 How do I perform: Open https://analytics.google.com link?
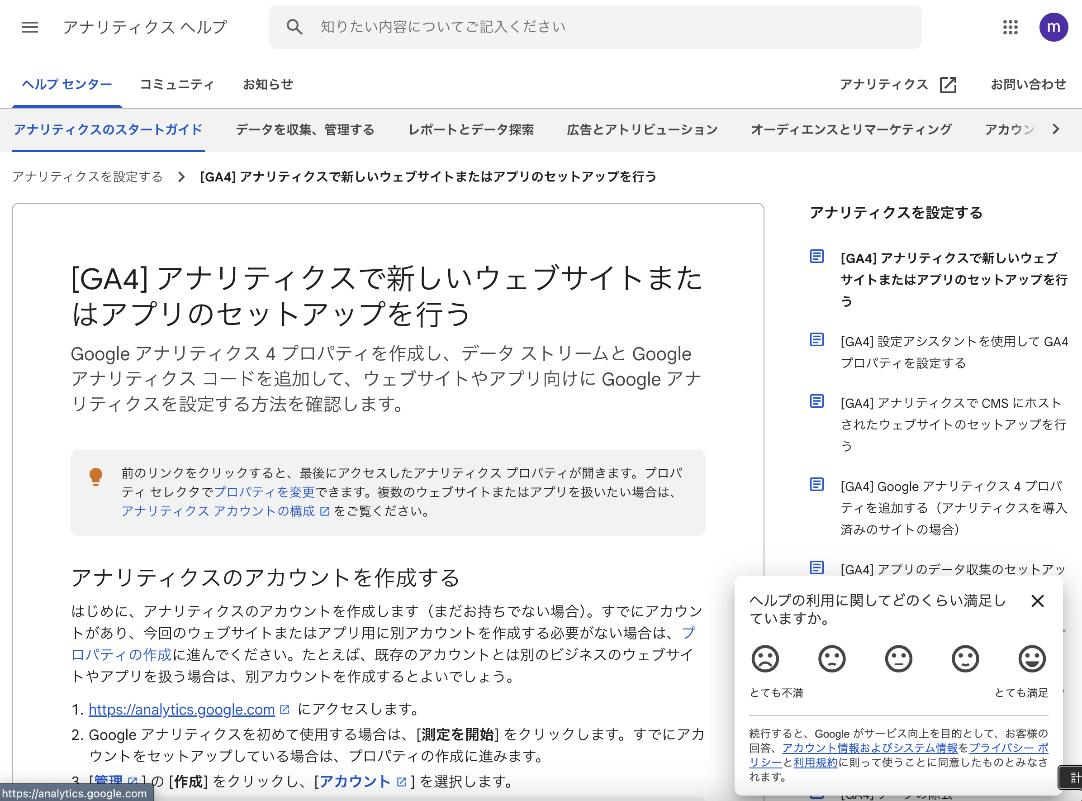[182, 710]
